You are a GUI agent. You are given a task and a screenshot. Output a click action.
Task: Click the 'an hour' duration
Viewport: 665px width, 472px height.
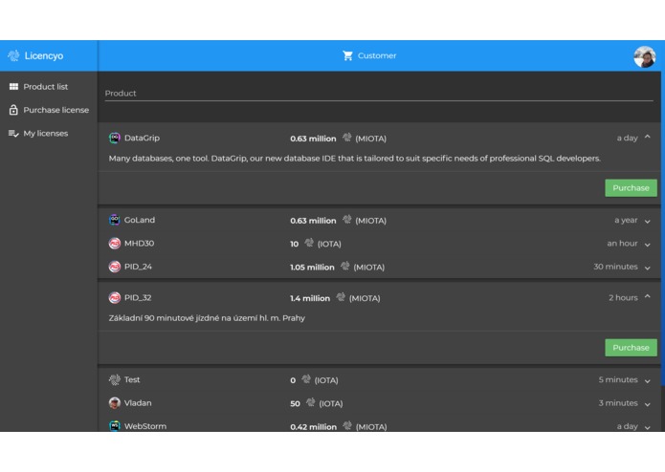click(622, 244)
